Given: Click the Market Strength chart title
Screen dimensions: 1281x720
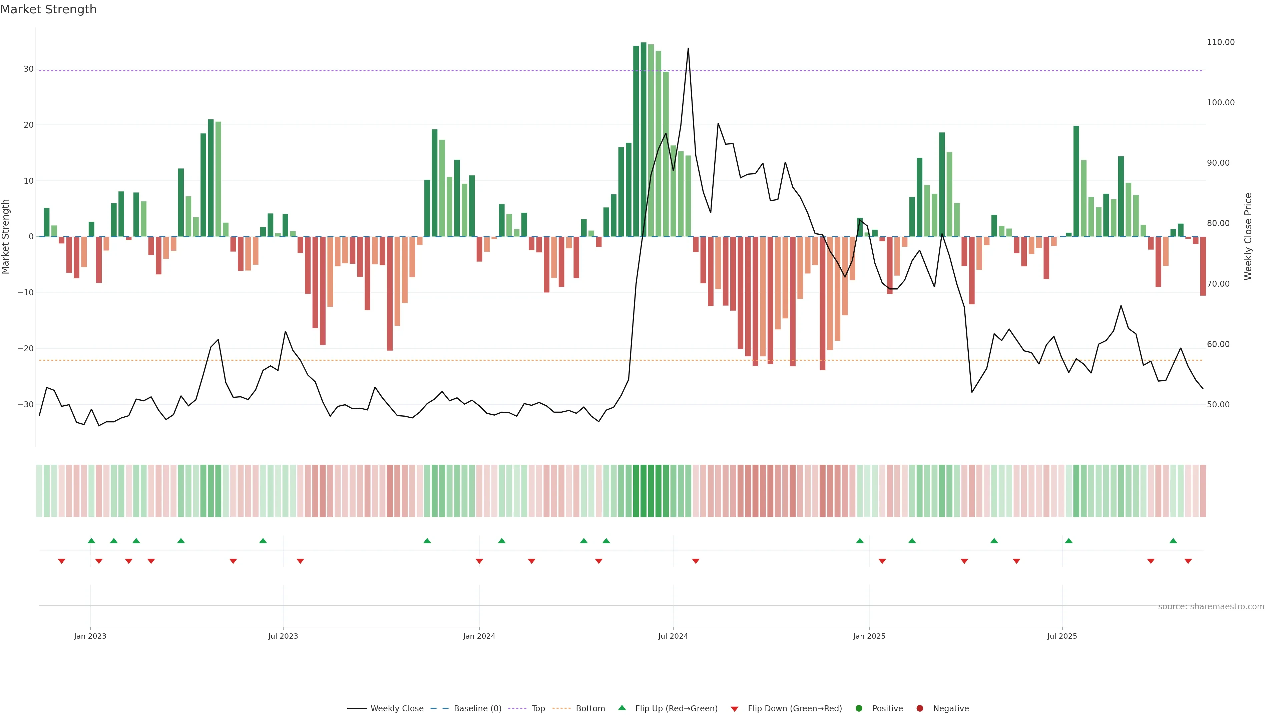Looking at the screenshot, I should 48,9.
